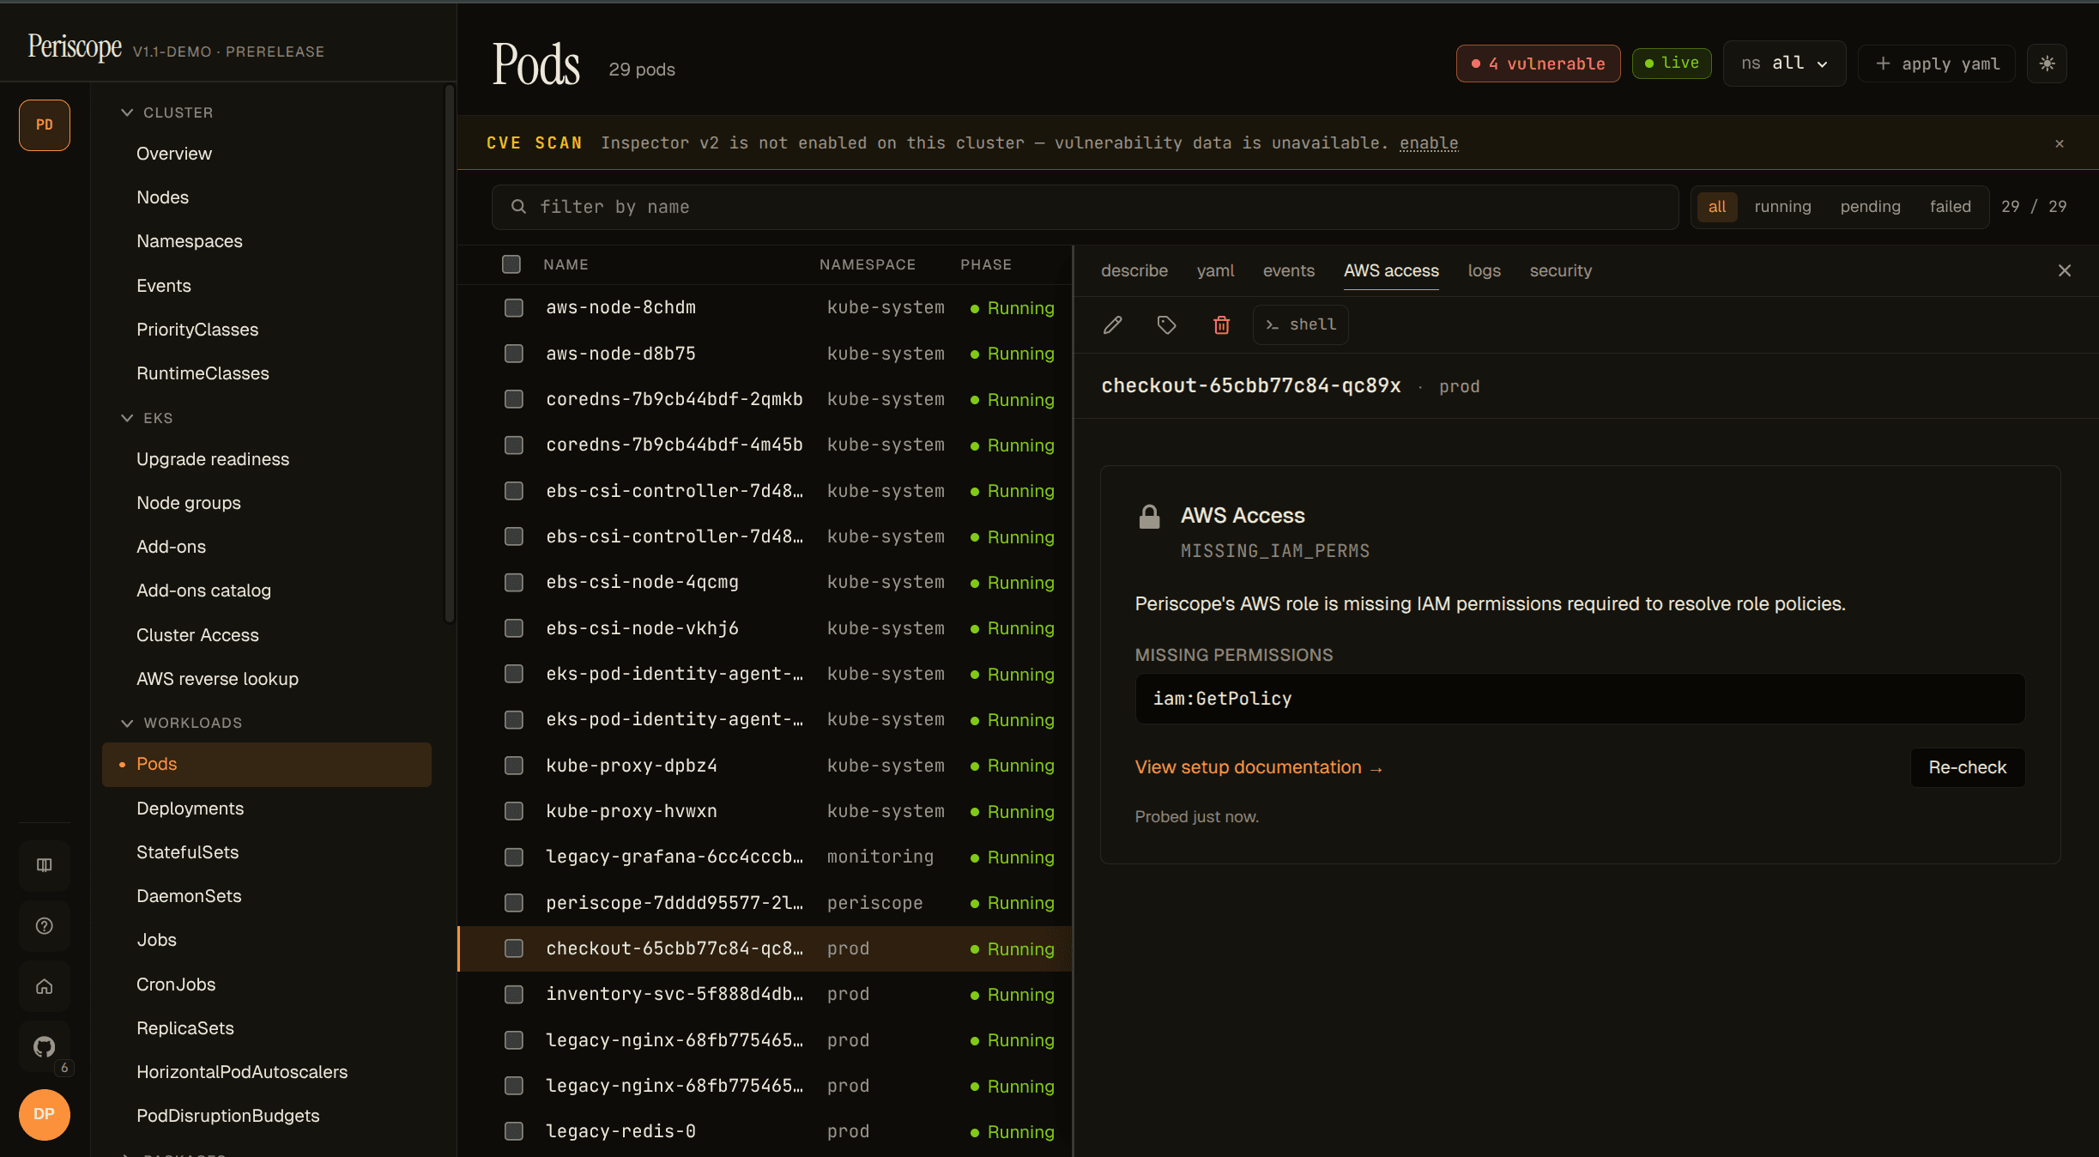Check the ebs-csi-node-4qcmg checkbox

click(514, 582)
